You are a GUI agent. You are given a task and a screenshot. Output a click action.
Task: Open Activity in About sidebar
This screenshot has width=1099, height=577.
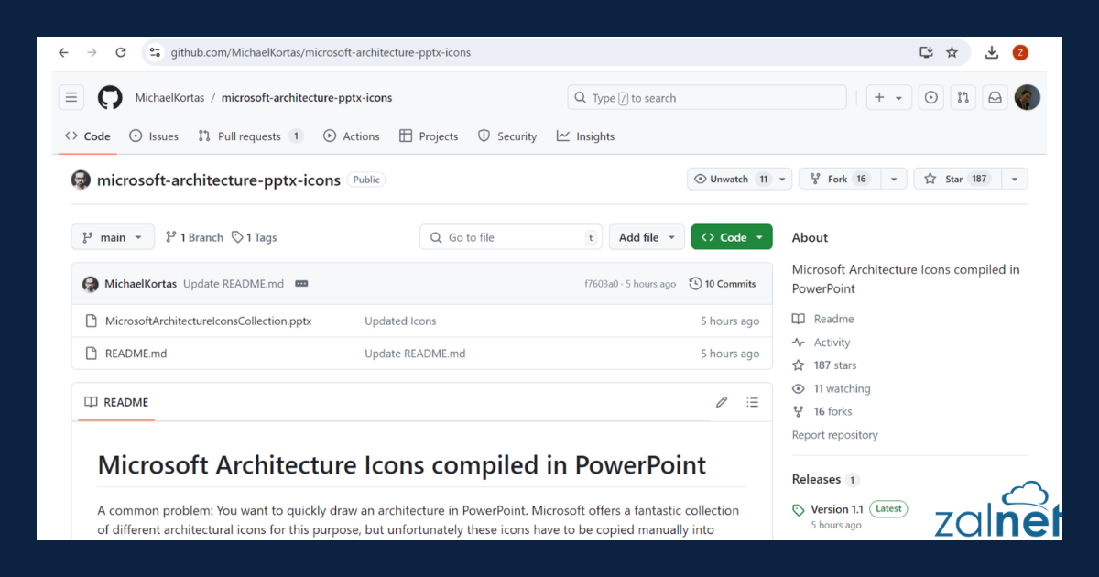coord(822,343)
